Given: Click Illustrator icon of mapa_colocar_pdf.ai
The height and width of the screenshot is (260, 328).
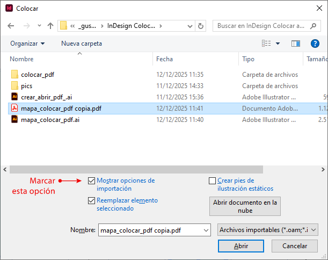Looking at the screenshot, I should (14, 120).
